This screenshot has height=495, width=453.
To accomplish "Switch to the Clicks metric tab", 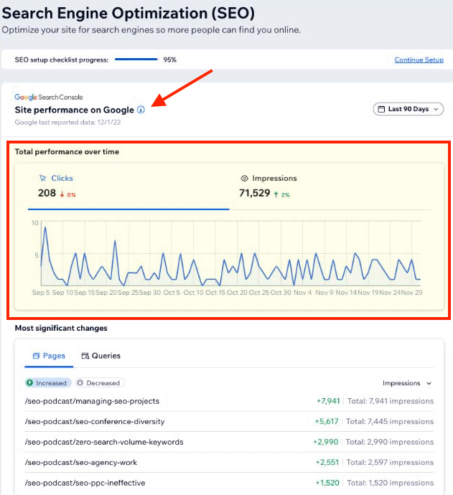I will [x=129, y=187].
